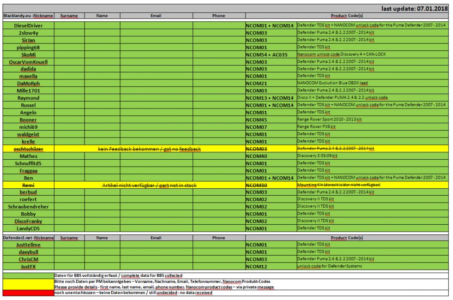Click on the waldgeist nickname
Image resolution: width=453 pixels, height=300 pixels.
(28, 134)
